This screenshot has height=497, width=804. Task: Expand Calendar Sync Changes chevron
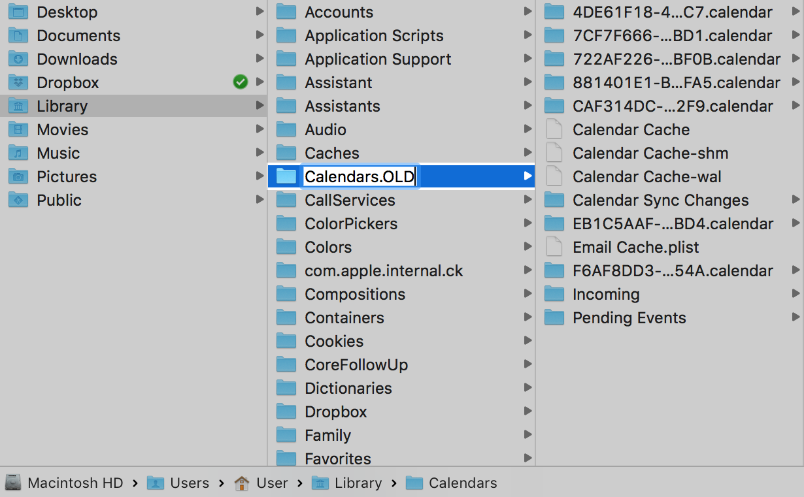[796, 200]
